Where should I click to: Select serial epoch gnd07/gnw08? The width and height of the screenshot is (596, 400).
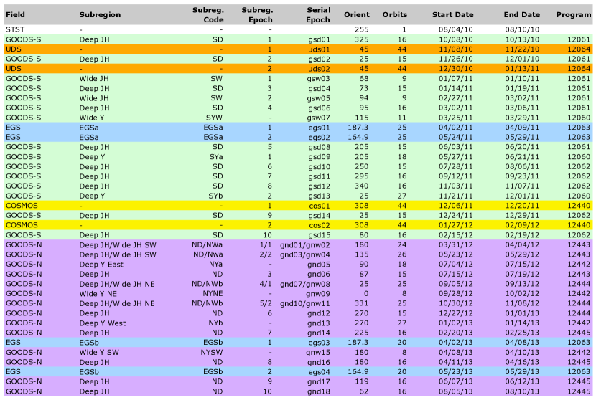point(305,284)
